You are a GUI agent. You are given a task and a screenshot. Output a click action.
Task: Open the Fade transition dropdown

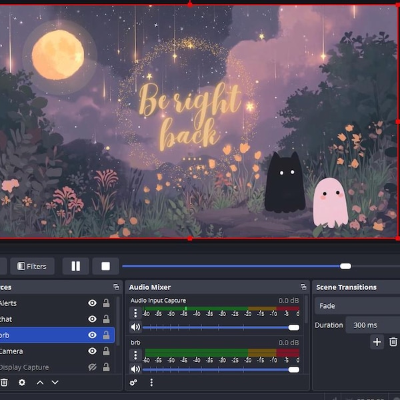coord(357,305)
